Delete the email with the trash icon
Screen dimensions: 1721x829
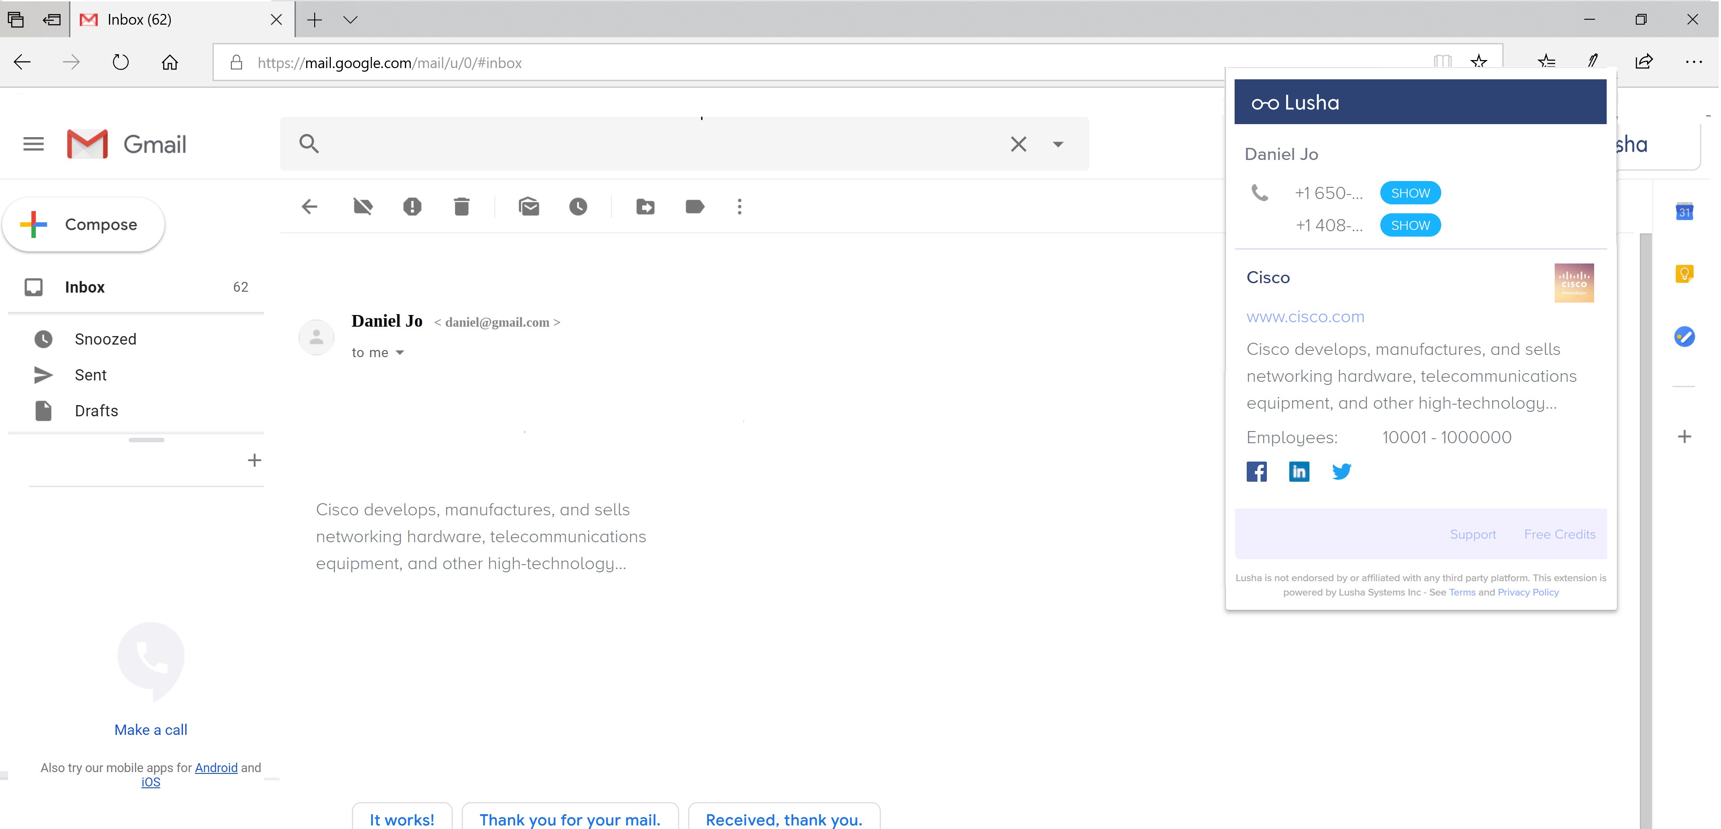coord(462,207)
